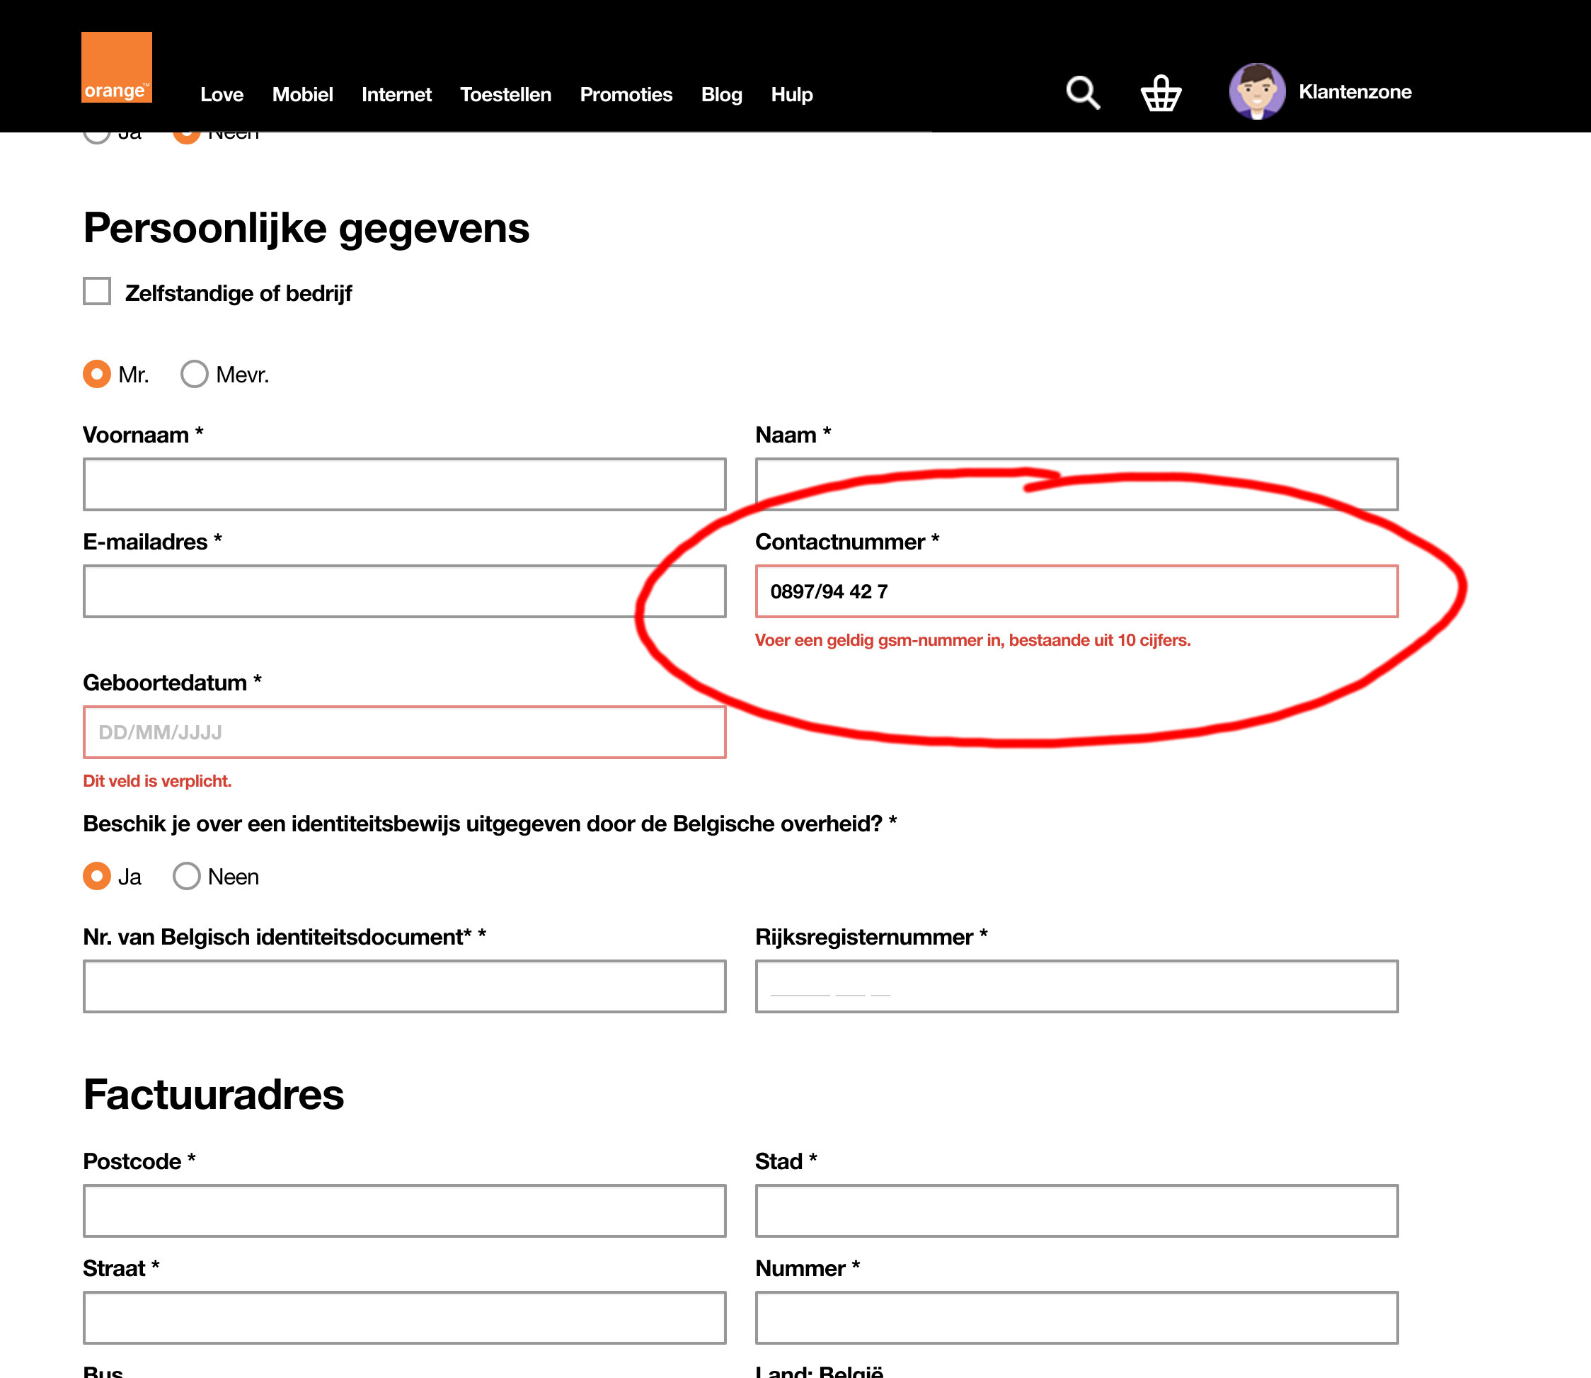Select the Mevr. radio button
The image size is (1591, 1378).
pyautogui.click(x=195, y=375)
